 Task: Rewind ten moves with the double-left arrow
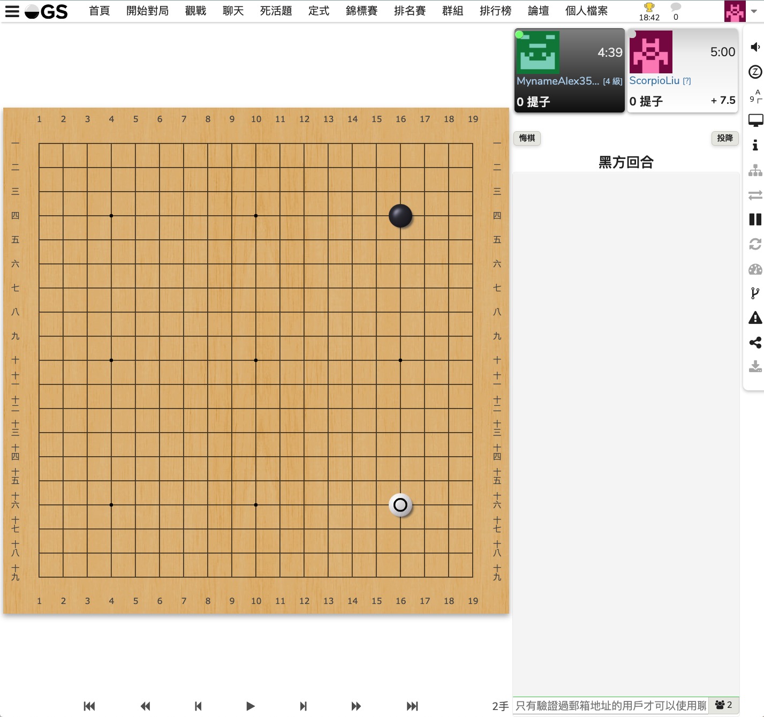coord(145,706)
